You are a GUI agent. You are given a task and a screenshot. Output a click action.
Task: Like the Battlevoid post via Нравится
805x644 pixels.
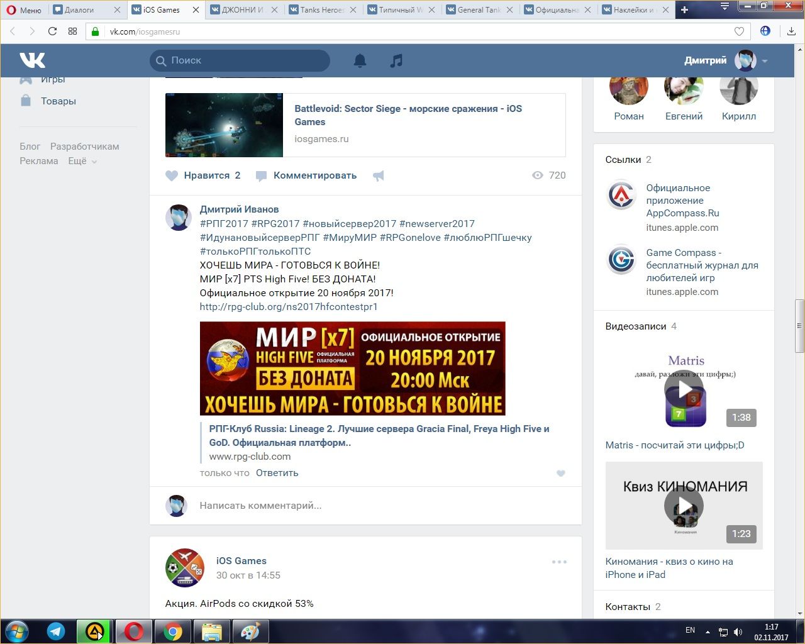203,175
